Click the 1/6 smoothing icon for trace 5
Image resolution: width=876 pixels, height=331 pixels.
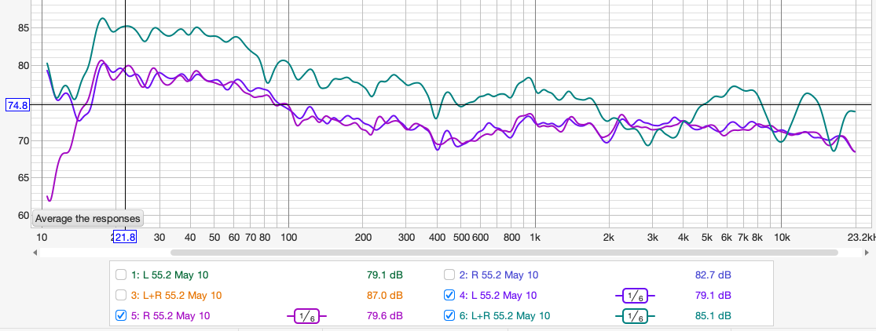(306, 316)
